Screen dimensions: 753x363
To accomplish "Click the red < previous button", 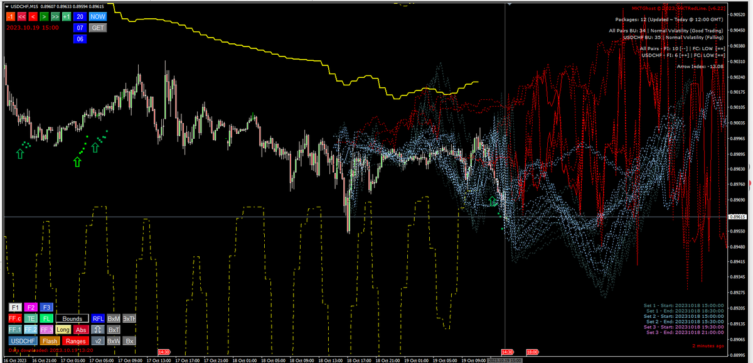I will click(33, 16).
